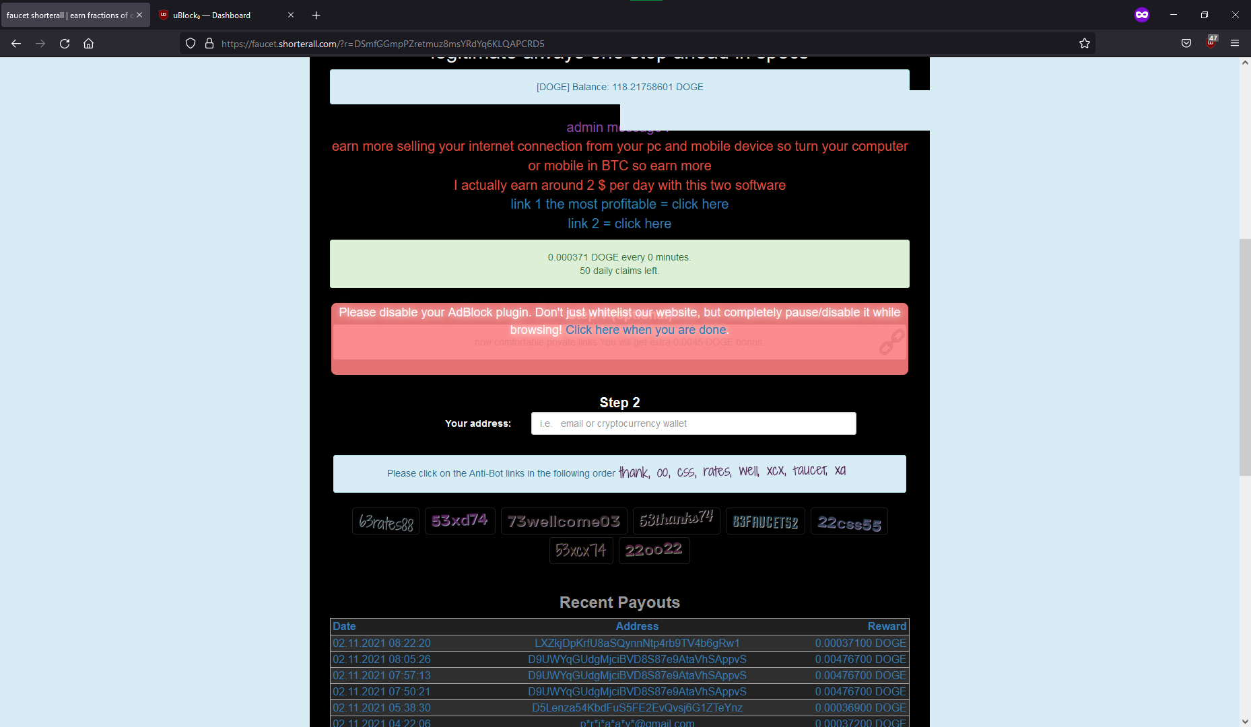Click the site connection lock icon
Viewport: 1251px width, 727px height.
209,43
